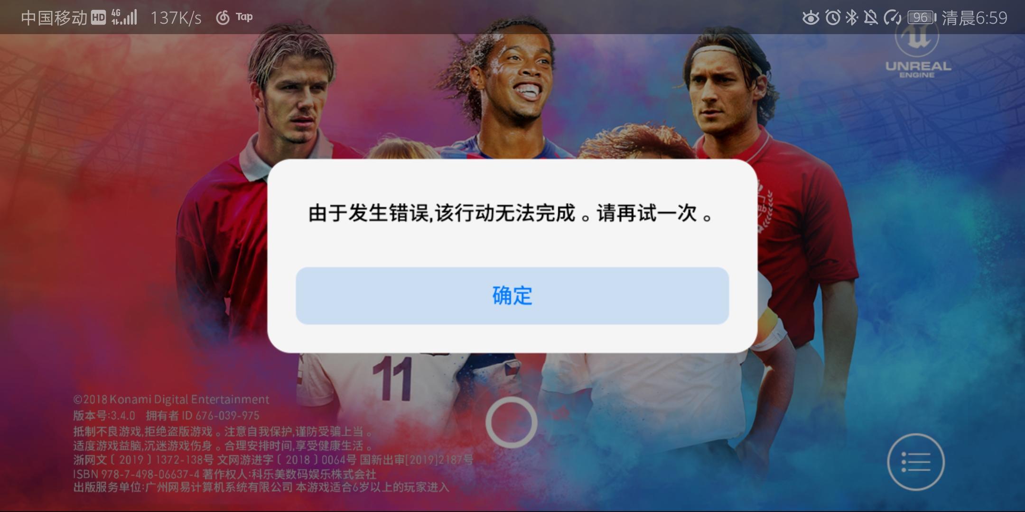Tap the circular ring indicator below the dialog
The height and width of the screenshot is (512, 1025).
pos(512,422)
